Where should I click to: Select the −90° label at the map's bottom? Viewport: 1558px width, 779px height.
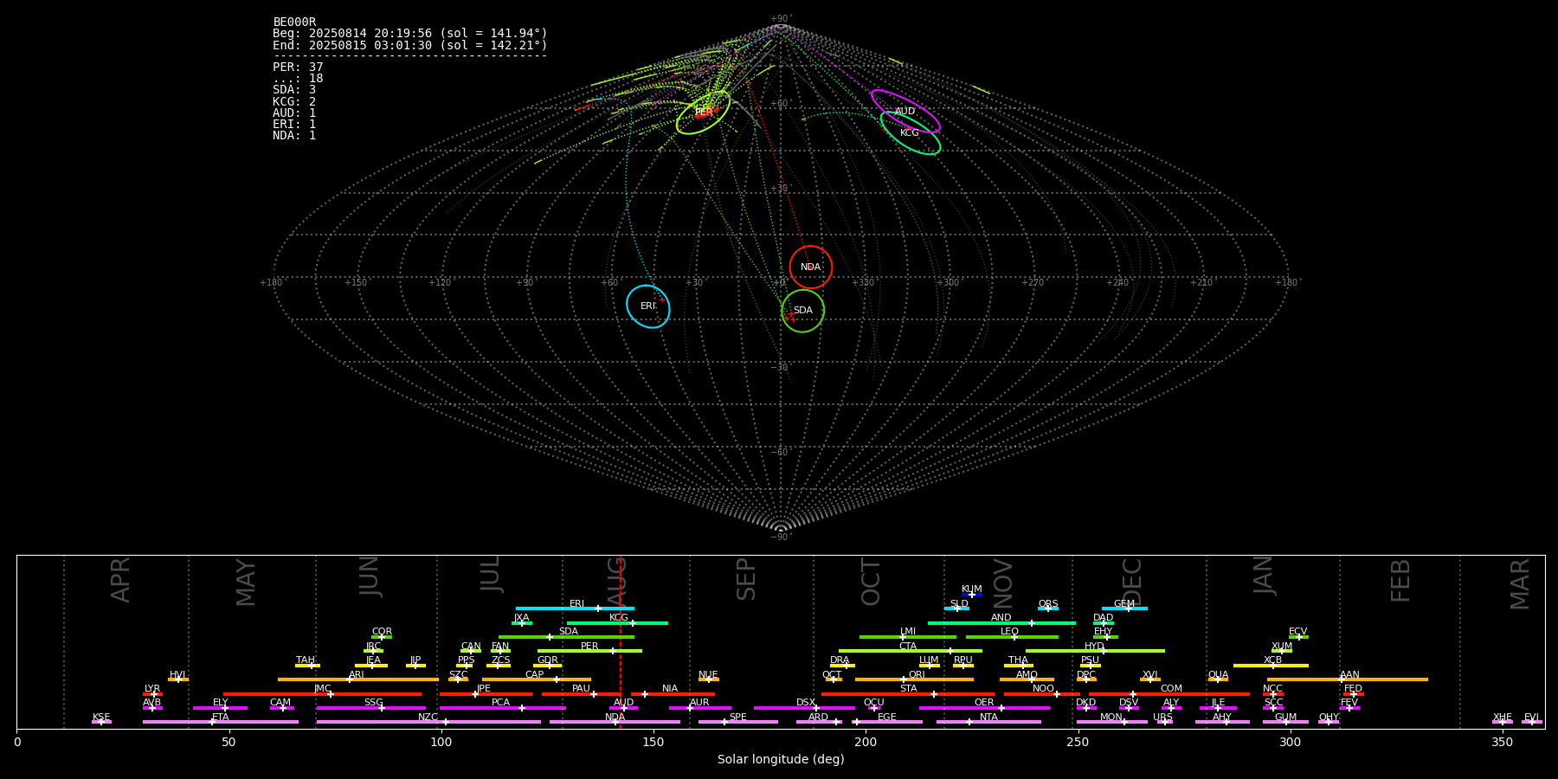(781, 537)
